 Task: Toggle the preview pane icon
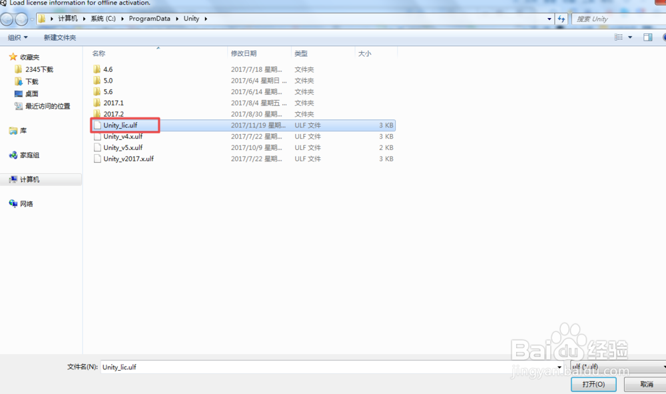tap(648, 37)
